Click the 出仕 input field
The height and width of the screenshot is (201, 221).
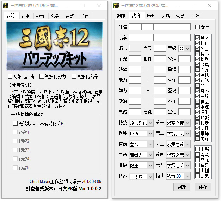pyautogui.click(x=184, y=112)
